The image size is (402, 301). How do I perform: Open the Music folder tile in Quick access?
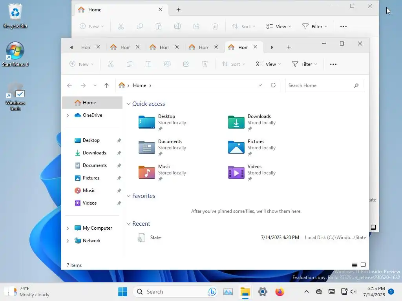pyautogui.click(x=163, y=172)
